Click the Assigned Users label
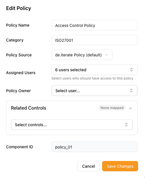 (21, 73)
